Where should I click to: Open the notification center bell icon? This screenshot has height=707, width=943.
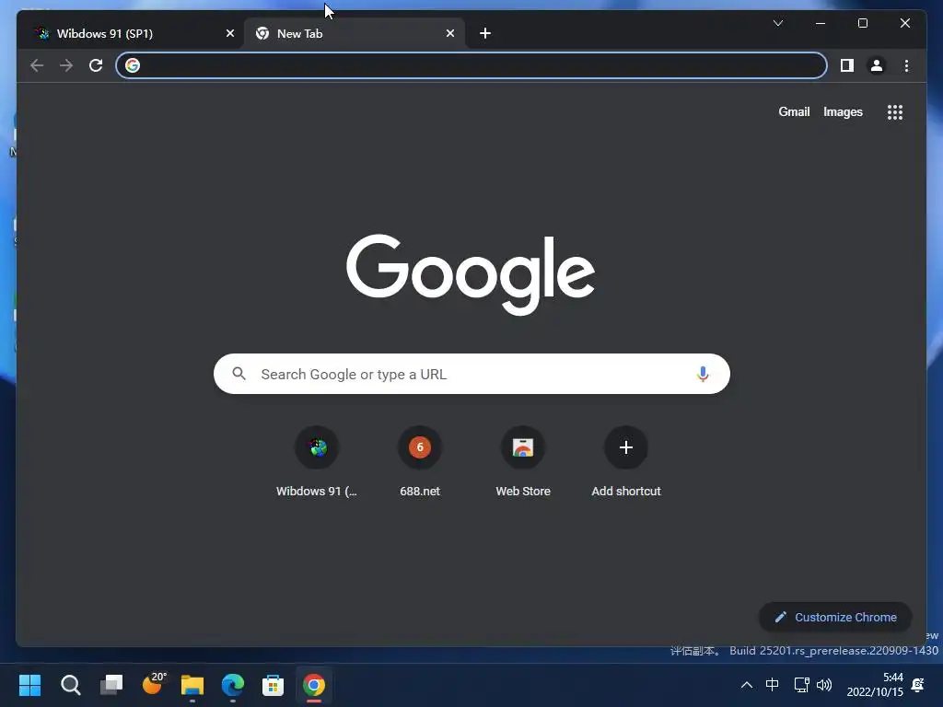point(918,685)
